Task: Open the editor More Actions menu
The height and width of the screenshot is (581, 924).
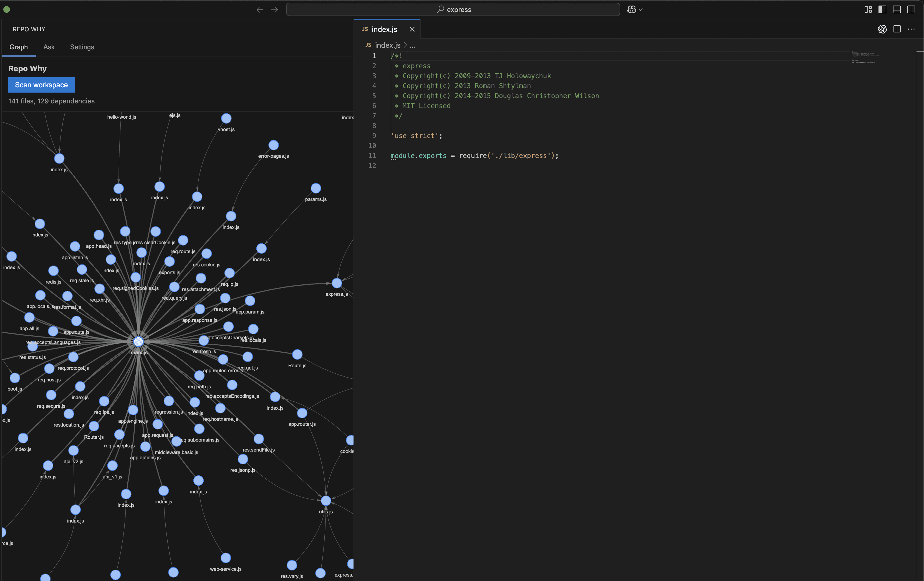Action: [911, 29]
